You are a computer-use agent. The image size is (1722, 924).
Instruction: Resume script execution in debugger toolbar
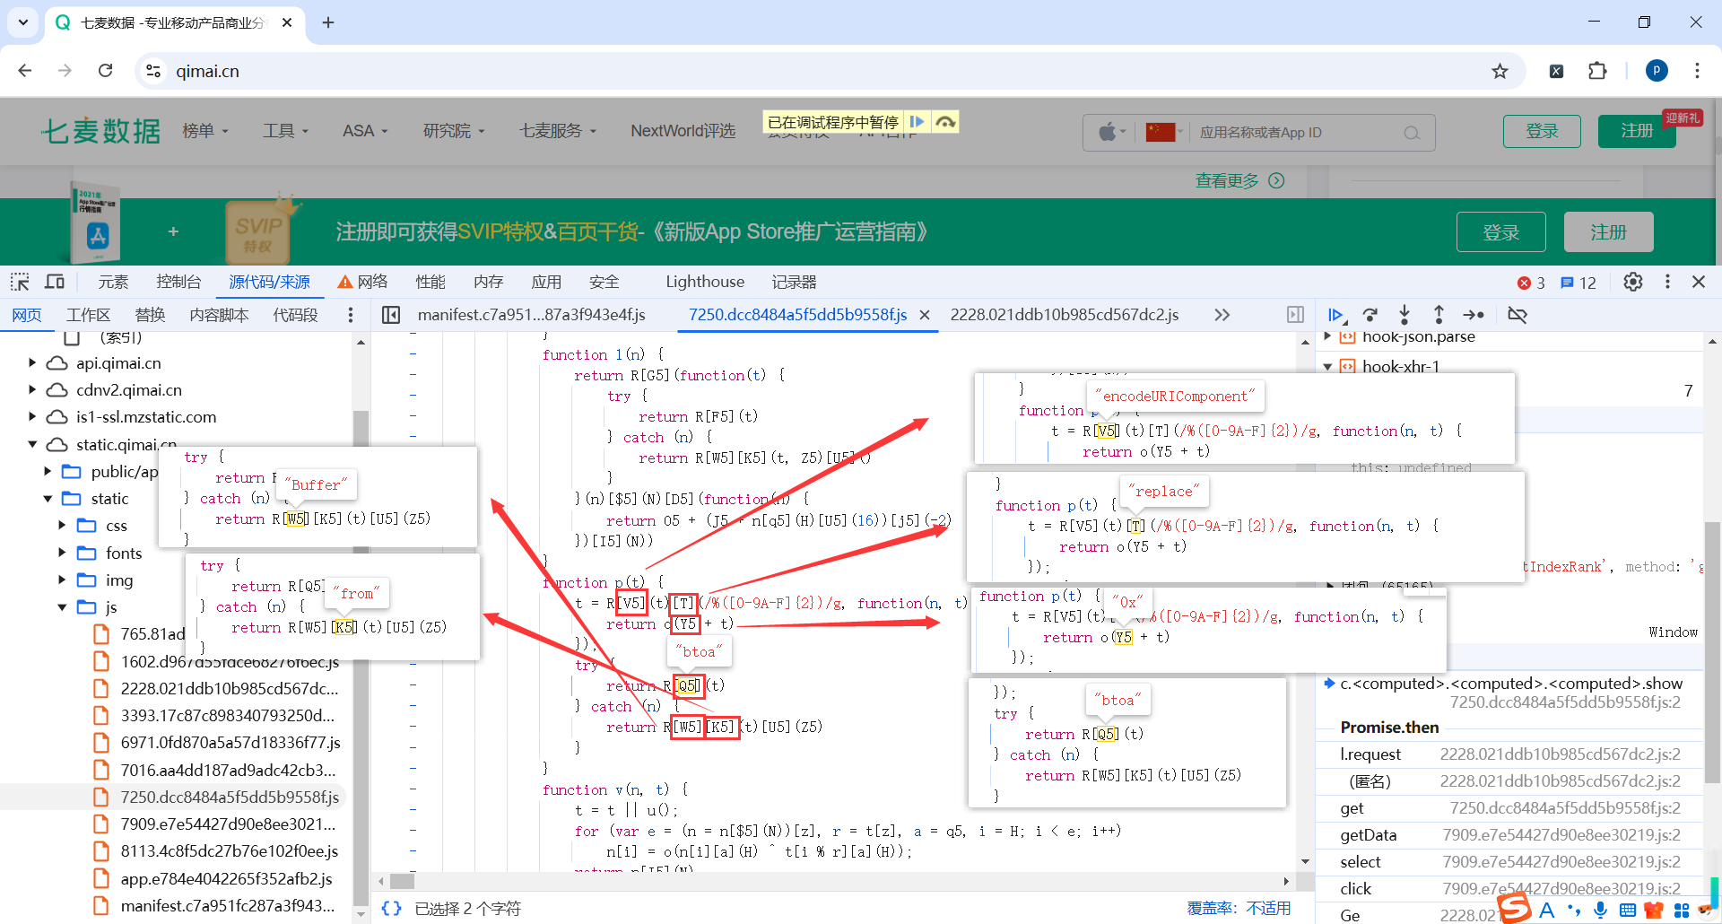point(1335,315)
